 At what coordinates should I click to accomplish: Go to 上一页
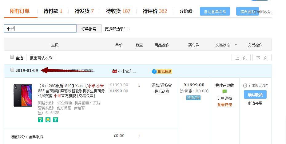pyautogui.click(x=241, y=58)
